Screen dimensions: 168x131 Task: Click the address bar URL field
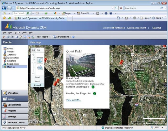click(x=65, y=8)
